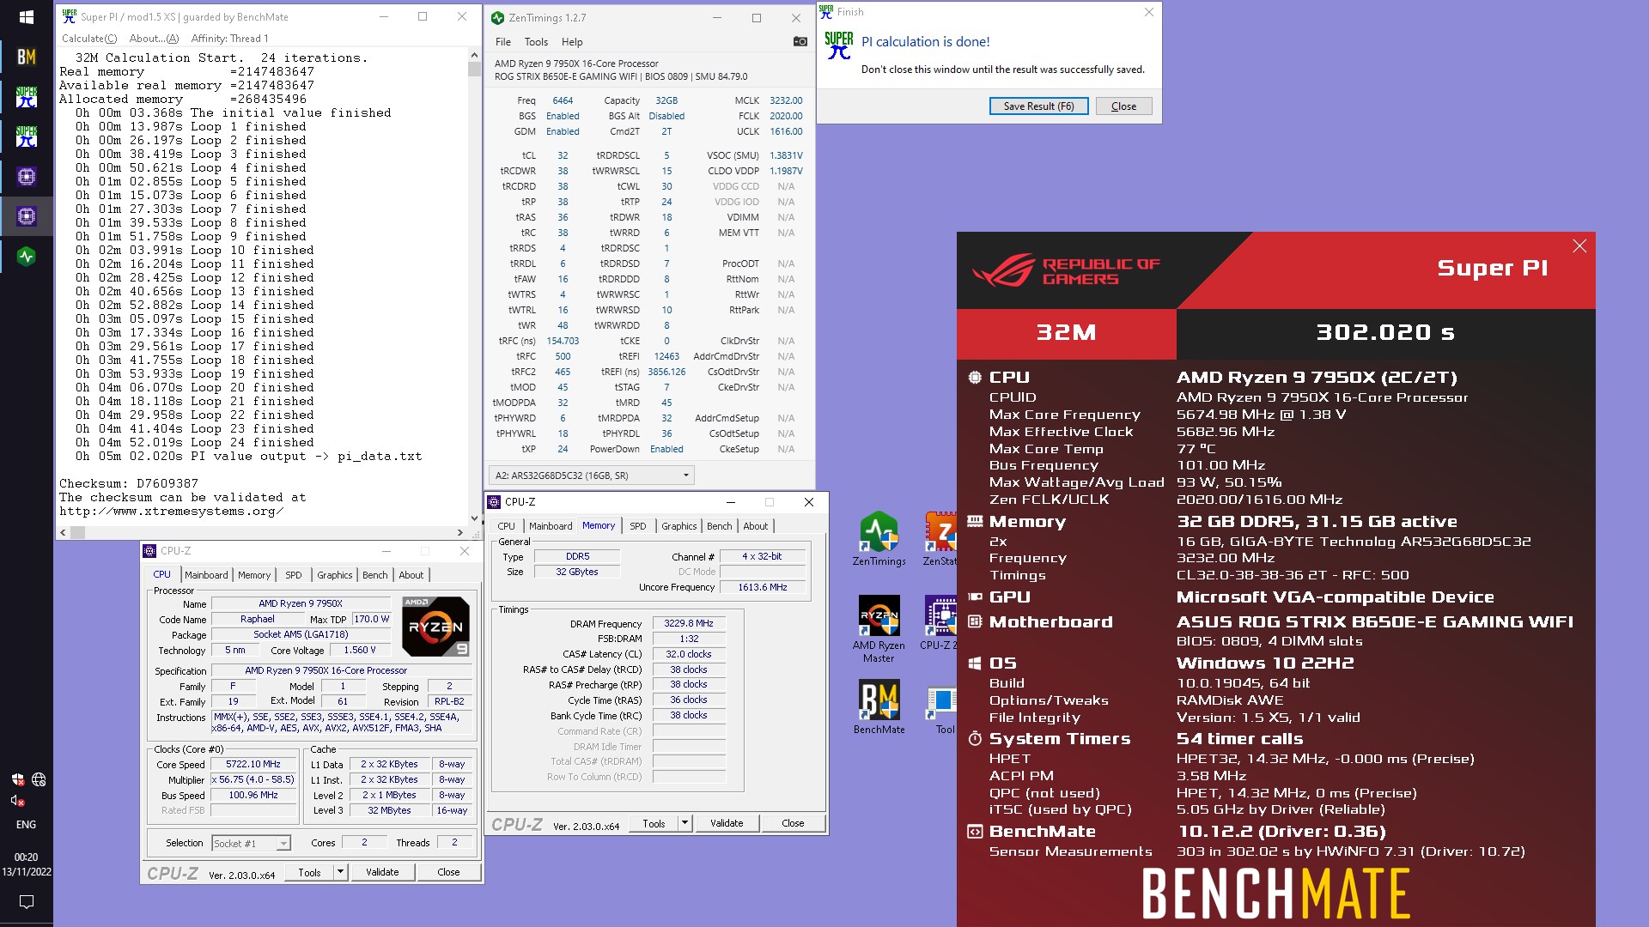The height and width of the screenshot is (927, 1649).
Task: Open About tab in CPU-Z Memory window
Action: (x=755, y=526)
